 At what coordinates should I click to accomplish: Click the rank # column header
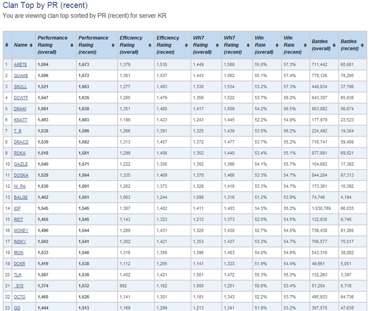(7, 45)
